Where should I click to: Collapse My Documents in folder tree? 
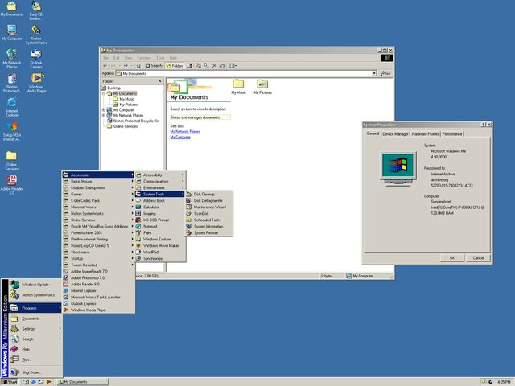pyautogui.click(x=104, y=93)
